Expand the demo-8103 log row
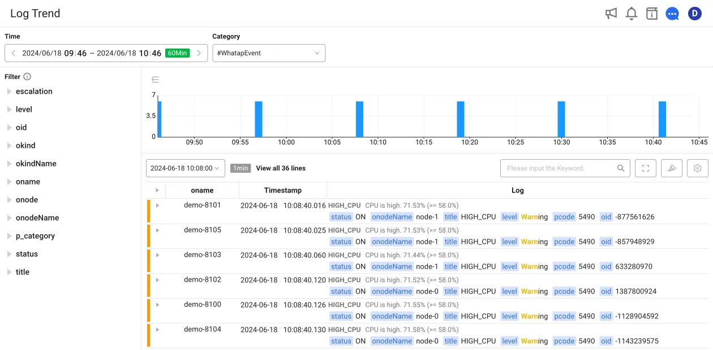Screen dimensions: 713x350 click(x=157, y=255)
